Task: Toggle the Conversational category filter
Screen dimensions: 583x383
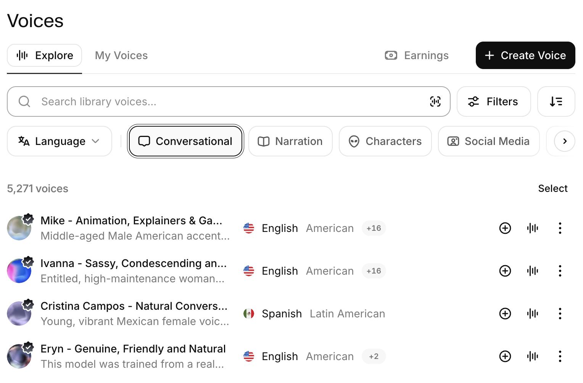Action: pyautogui.click(x=185, y=141)
